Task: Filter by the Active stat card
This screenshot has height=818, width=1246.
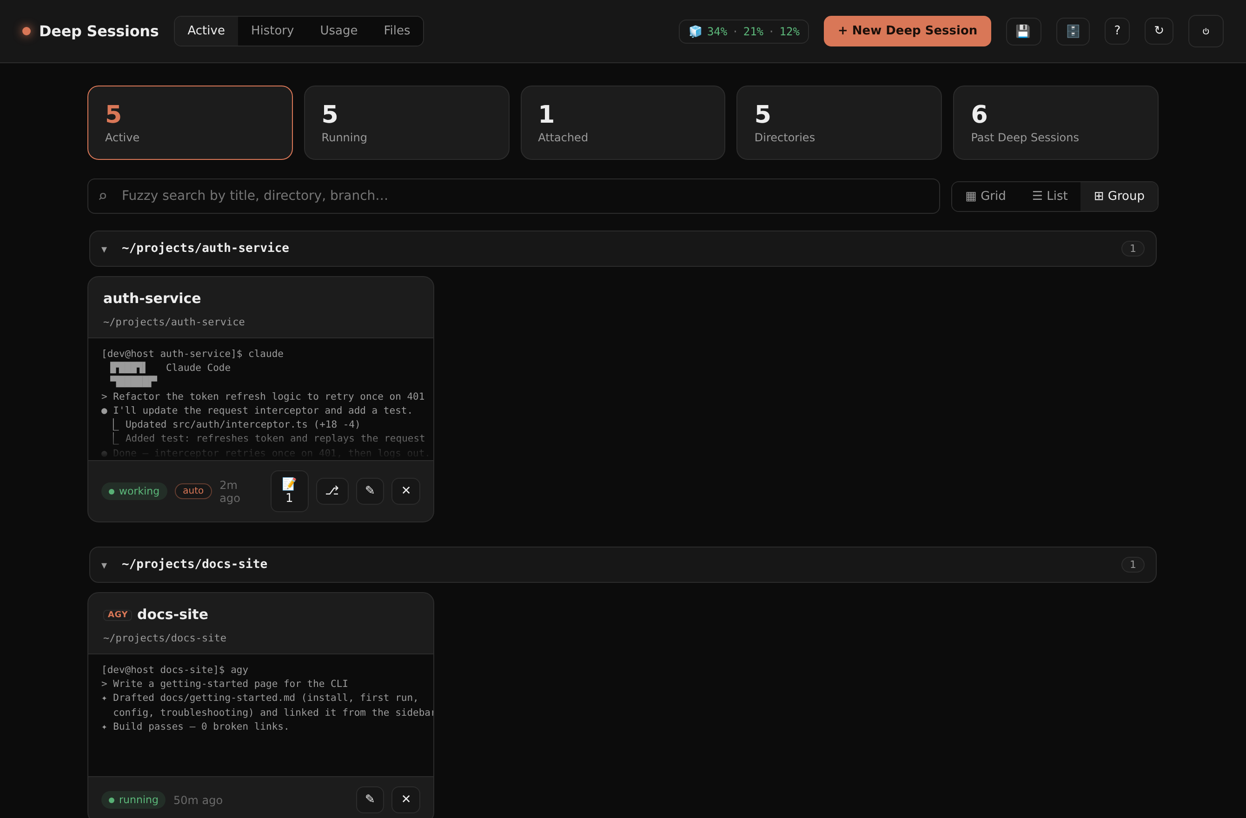Action: click(190, 122)
